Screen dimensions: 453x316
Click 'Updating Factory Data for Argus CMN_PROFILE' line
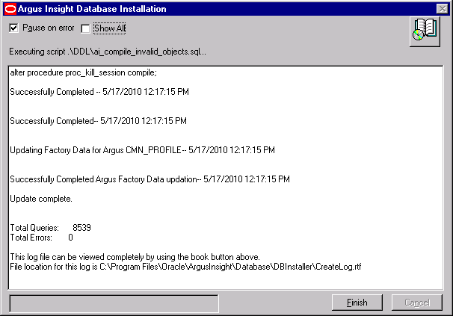[x=142, y=150]
